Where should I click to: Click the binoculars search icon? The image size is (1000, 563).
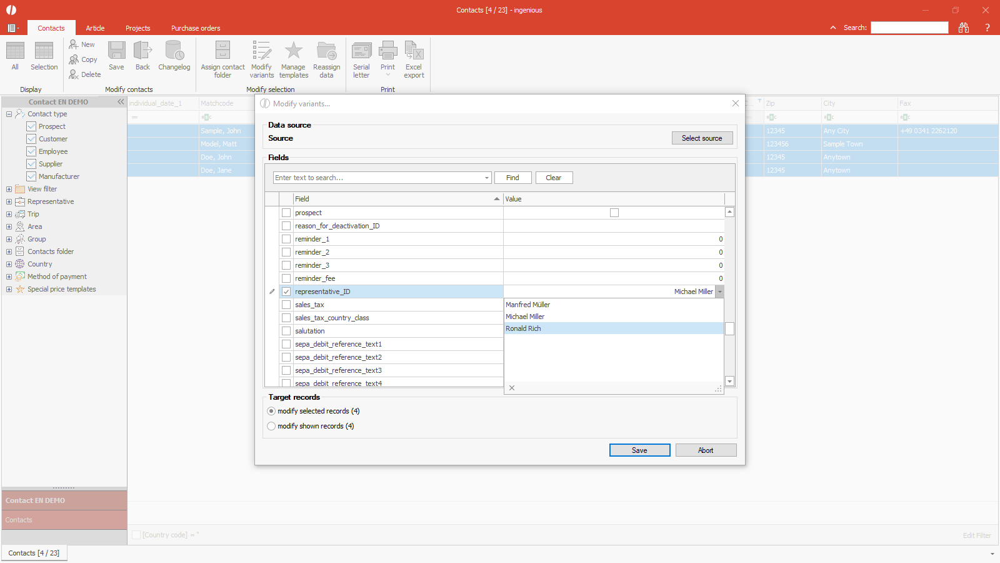click(964, 28)
